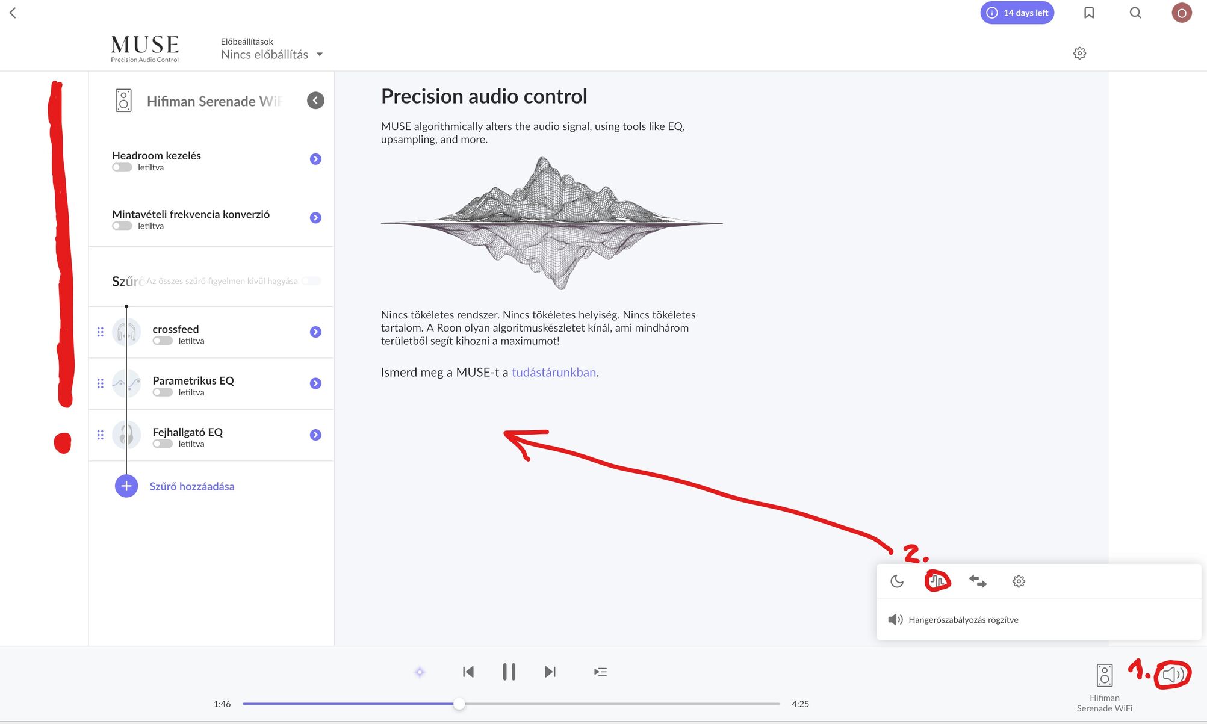Toggle the crossfeed filter switch

(x=163, y=341)
